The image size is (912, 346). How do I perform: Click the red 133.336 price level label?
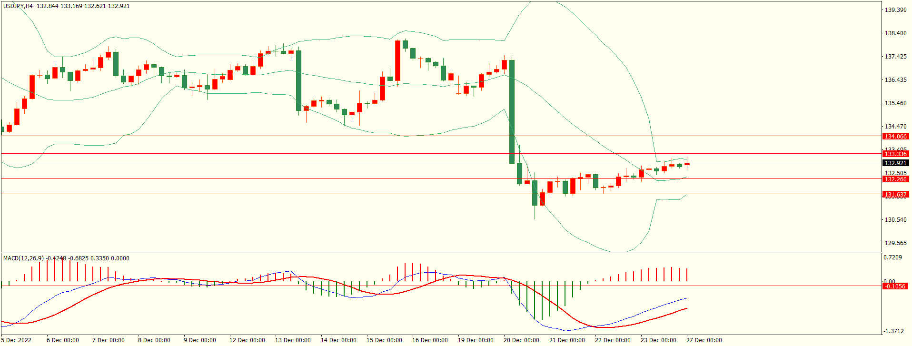click(895, 154)
